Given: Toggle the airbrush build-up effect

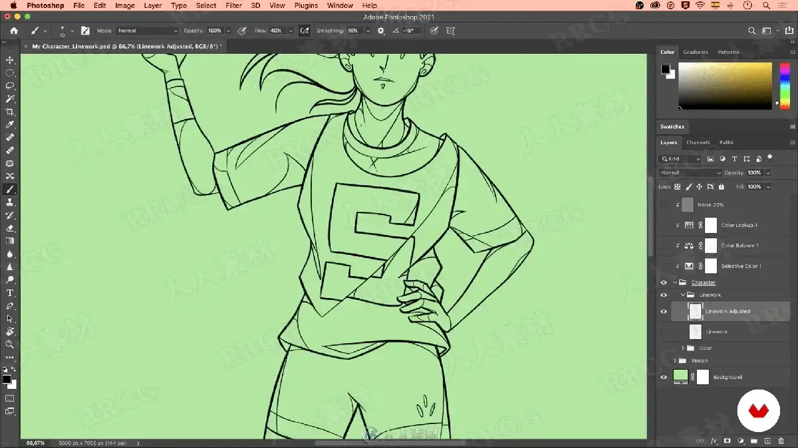Looking at the screenshot, I should pyautogui.click(x=305, y=31).
